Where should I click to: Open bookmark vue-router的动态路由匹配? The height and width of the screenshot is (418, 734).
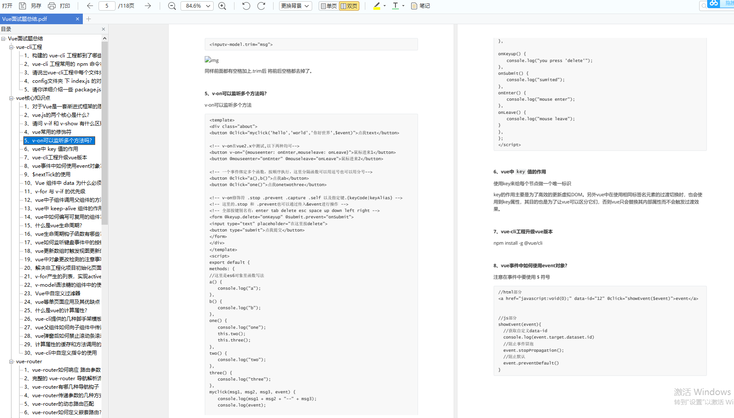(59, 404)
